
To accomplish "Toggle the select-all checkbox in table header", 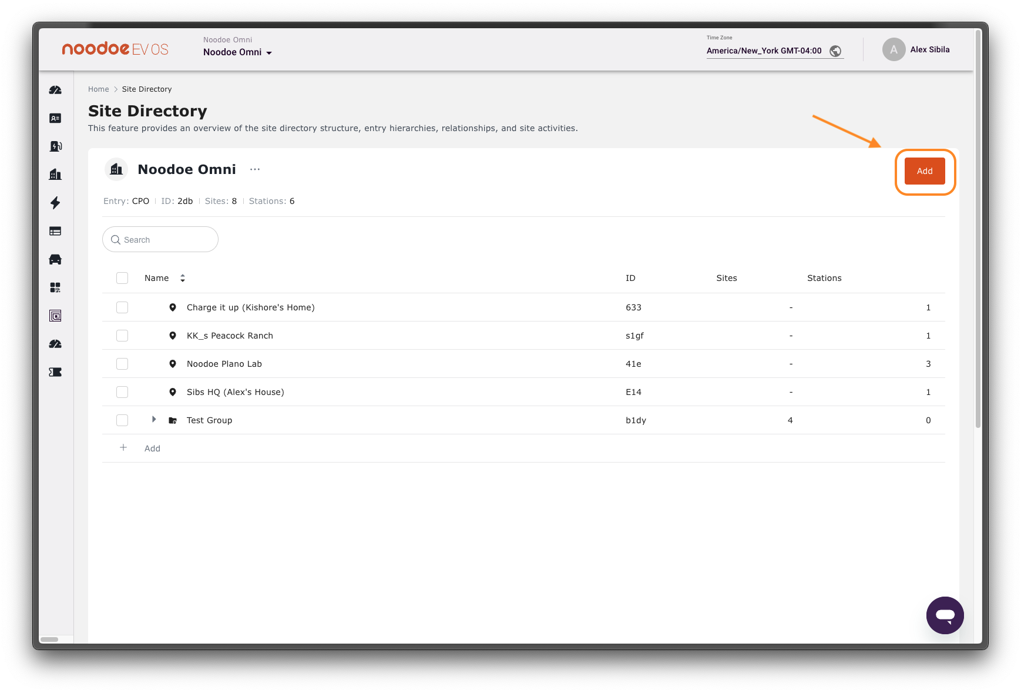I will (122, 278).
